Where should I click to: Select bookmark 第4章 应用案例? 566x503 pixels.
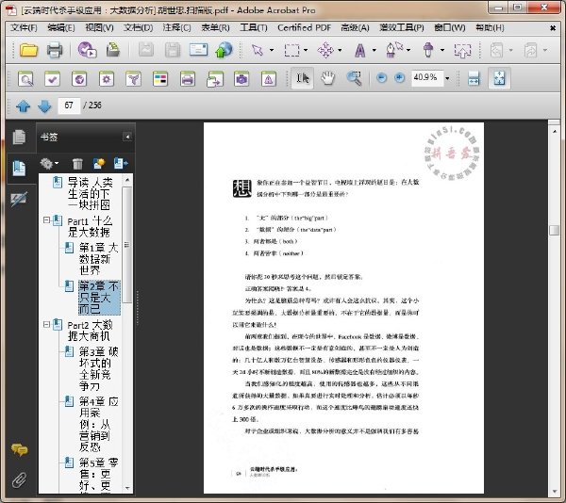(x=98, y=424)
